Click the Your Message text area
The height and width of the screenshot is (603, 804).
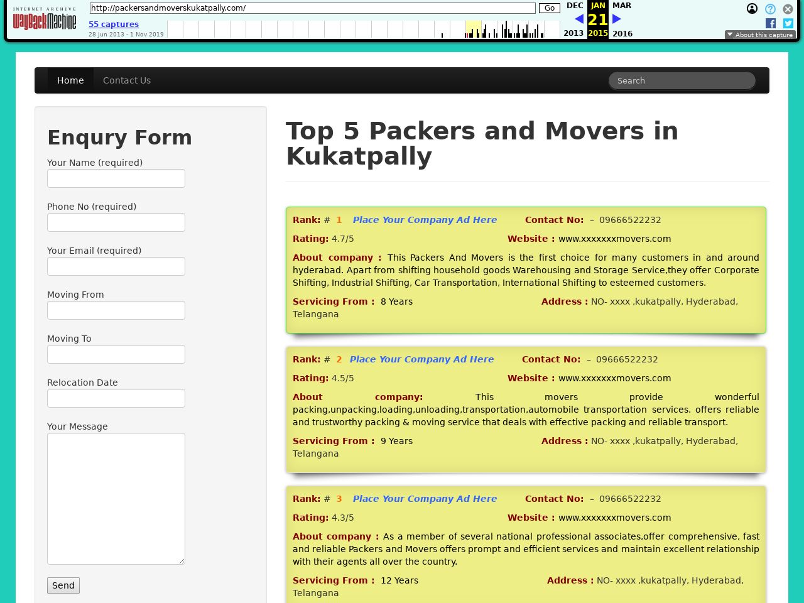[116, 498]
